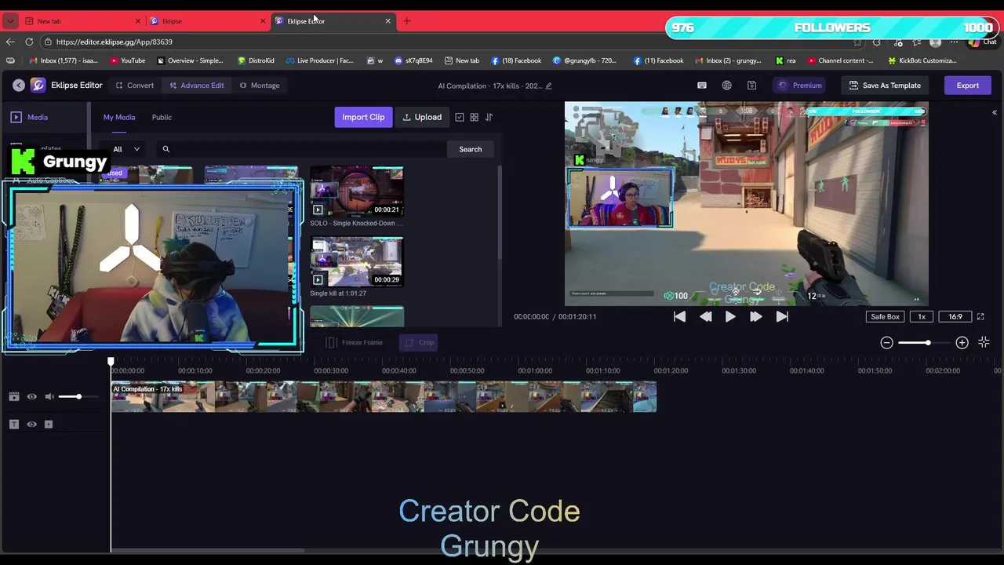
Task: Click the Upload button
Action: coord(422,117)
